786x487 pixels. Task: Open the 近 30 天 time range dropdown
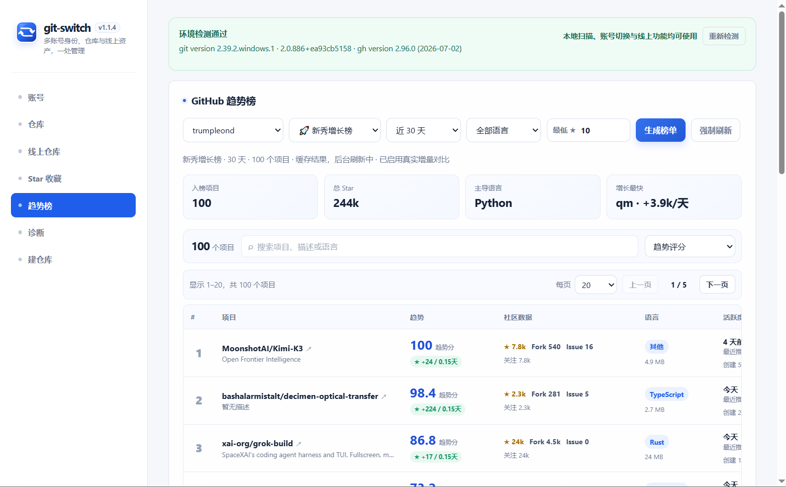coord(424,130)
